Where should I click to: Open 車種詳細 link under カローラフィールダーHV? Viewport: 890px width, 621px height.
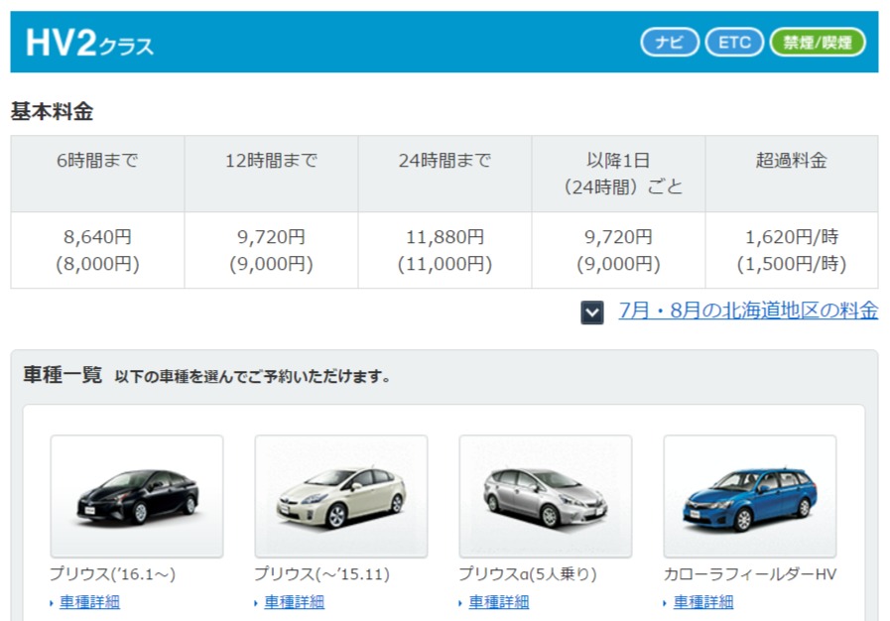pos(702,602)
